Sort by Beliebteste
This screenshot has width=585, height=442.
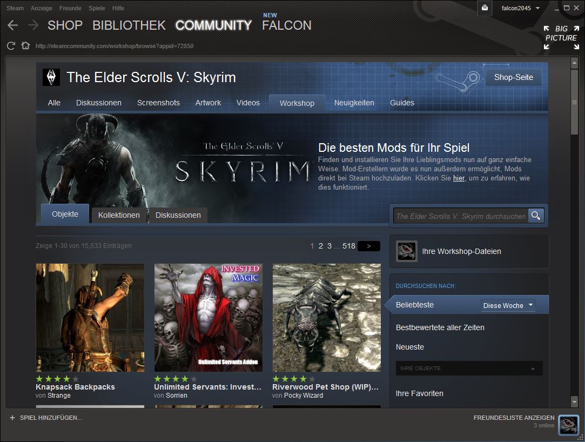point(414,305)
